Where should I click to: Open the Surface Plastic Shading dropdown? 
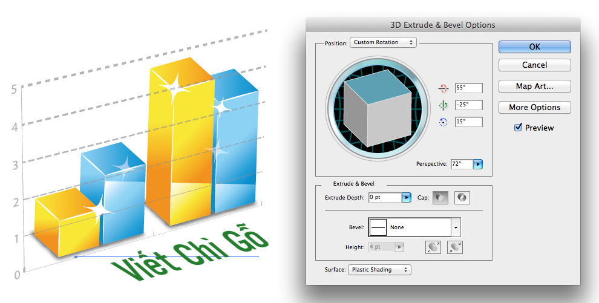[379, 270]
